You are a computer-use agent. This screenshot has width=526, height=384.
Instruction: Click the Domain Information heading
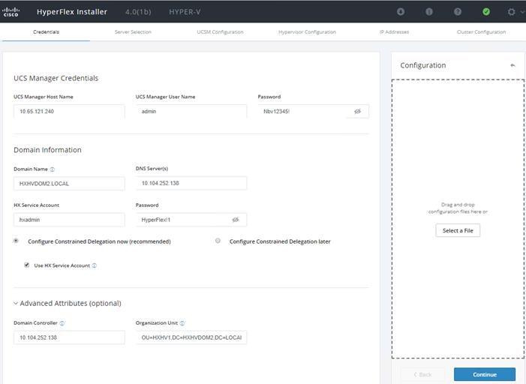[x=47, y=150]
